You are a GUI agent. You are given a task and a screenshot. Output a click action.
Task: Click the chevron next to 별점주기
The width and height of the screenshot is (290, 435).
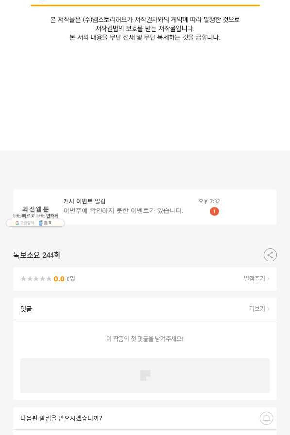pyautogui.click(x=268, y=278)
